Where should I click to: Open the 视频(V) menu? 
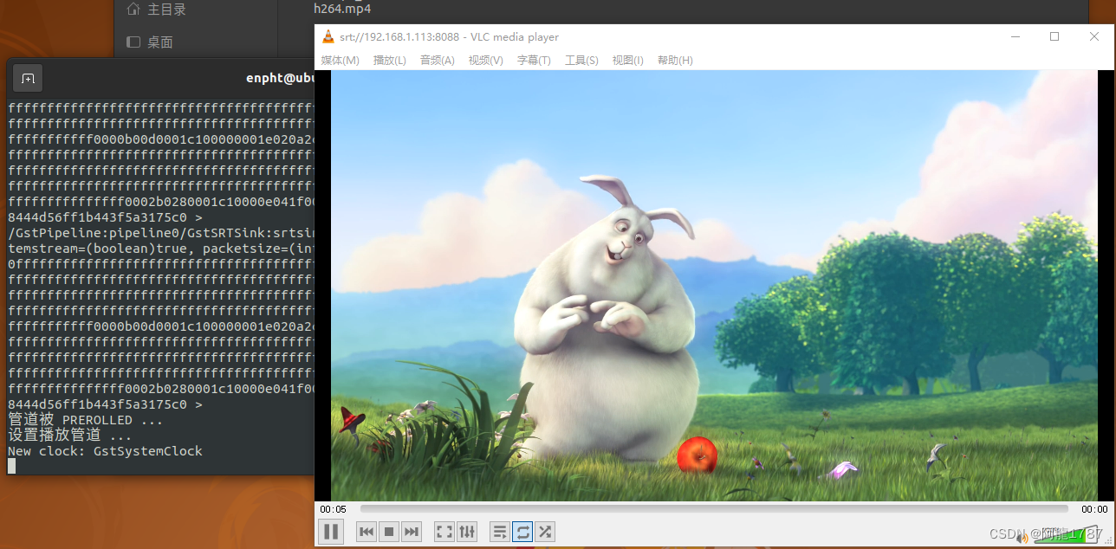(x=486, y=61)
